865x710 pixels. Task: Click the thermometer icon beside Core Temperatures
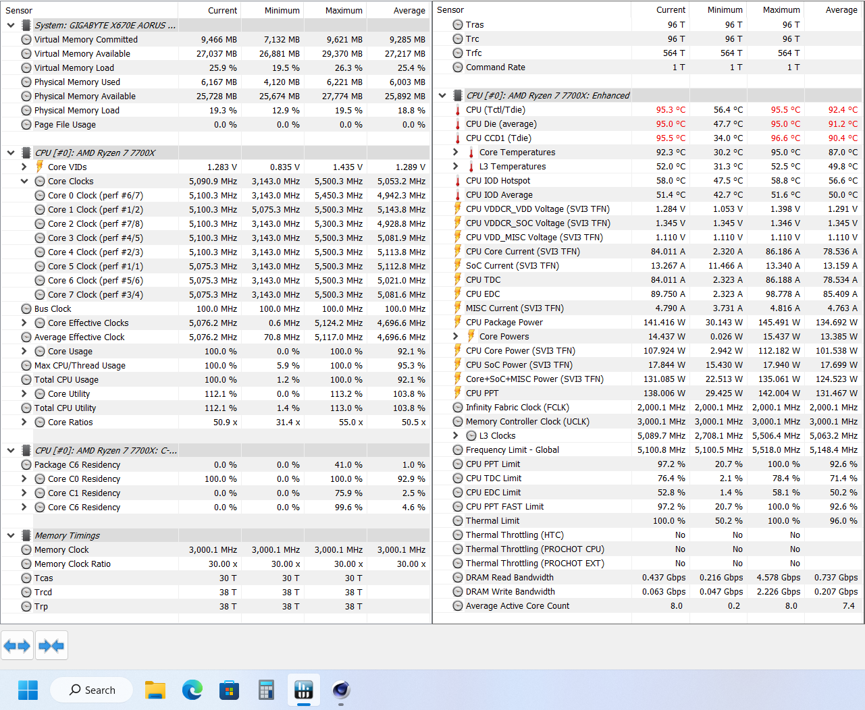(471, 153)
